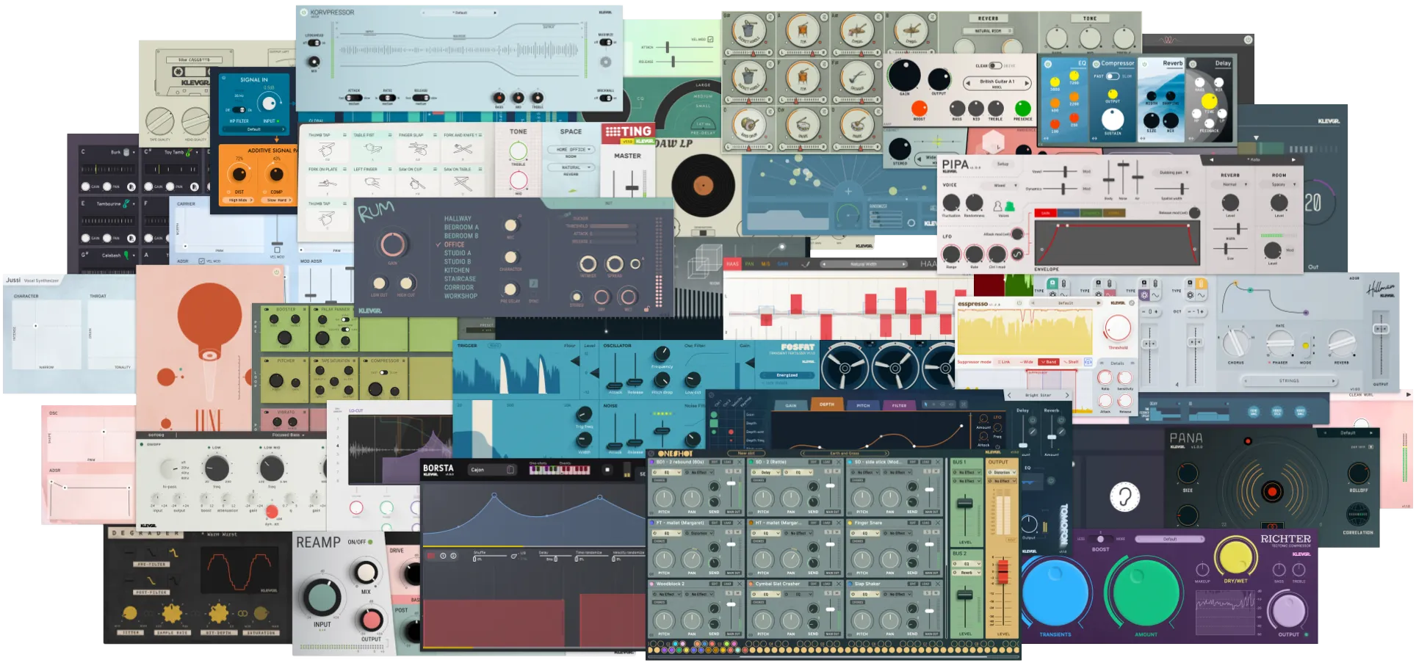Select WORKSHOP in the Rum room list
Screen dimensions: 1416x663
click(460, 296)
